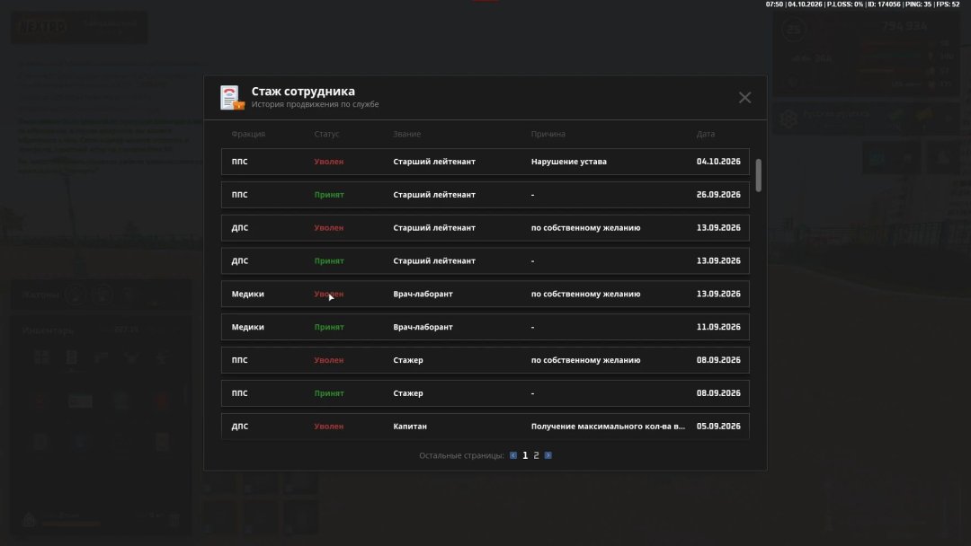Go to the next page arrow
971x546 pixels.
pos(548,455)
